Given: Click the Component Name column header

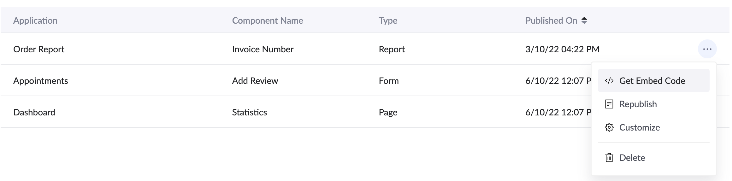Looking at the screenshot, I should (x=268, y=20).
